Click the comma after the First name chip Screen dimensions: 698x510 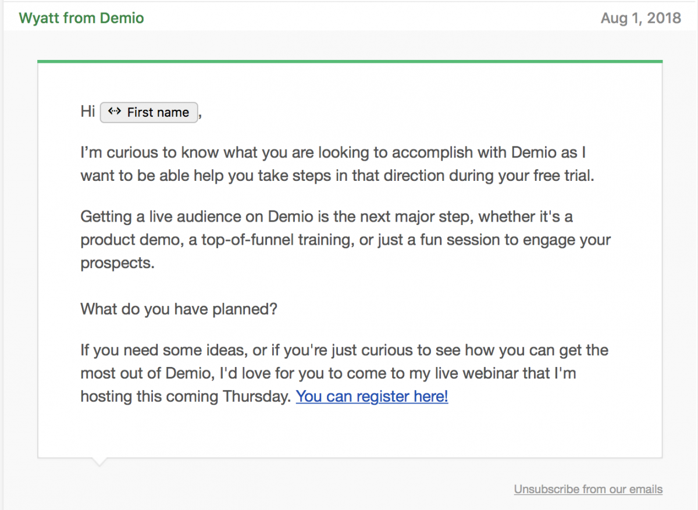pyautogui.click(x=200, y=115)
